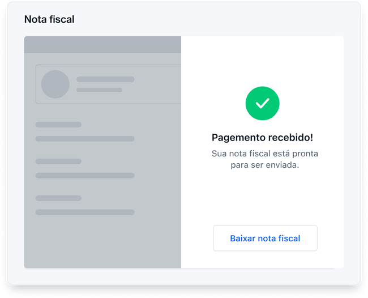Click the first short placeholder line below card
The height and width of the screenshot is (298, 368).
coord(58,125)
